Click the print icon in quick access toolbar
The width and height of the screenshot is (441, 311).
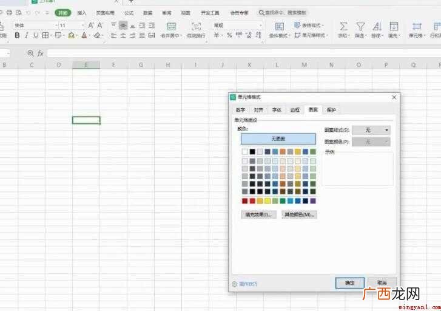(9, 13)
